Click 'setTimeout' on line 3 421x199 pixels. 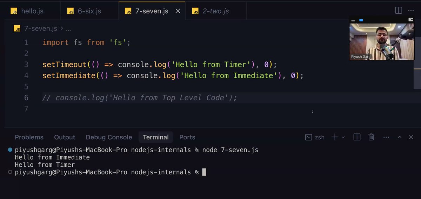[65, 65]
